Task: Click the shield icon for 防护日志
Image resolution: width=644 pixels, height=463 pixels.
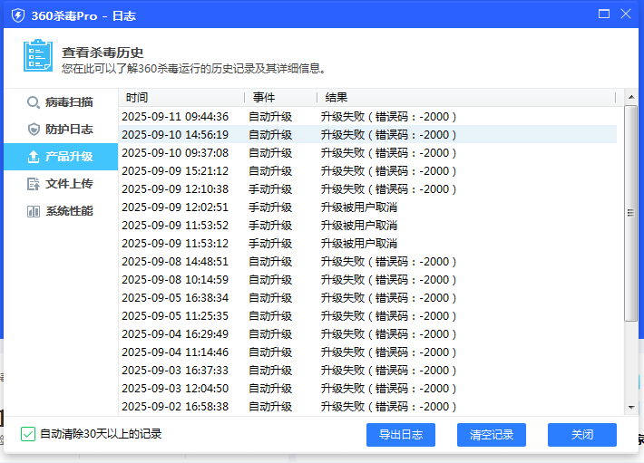Action: 34,130
